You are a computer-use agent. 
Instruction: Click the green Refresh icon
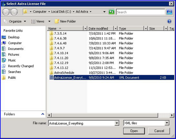tap(111, 12)
